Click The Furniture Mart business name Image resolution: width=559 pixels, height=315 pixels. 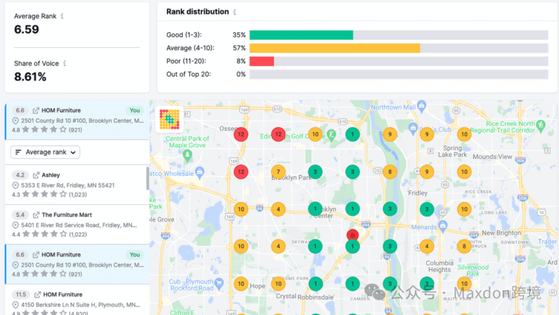[x=67, y=215]
